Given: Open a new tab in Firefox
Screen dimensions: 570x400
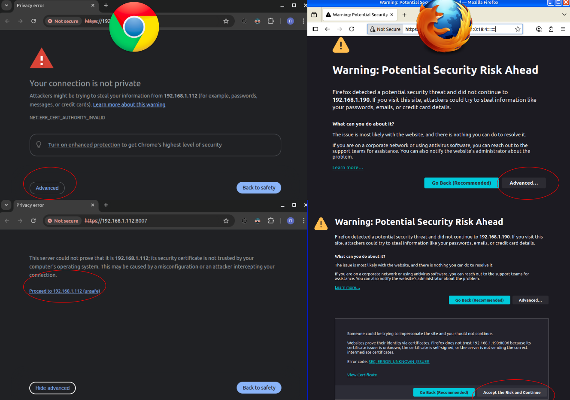Looking at the screenshot, I should point(404,15).
